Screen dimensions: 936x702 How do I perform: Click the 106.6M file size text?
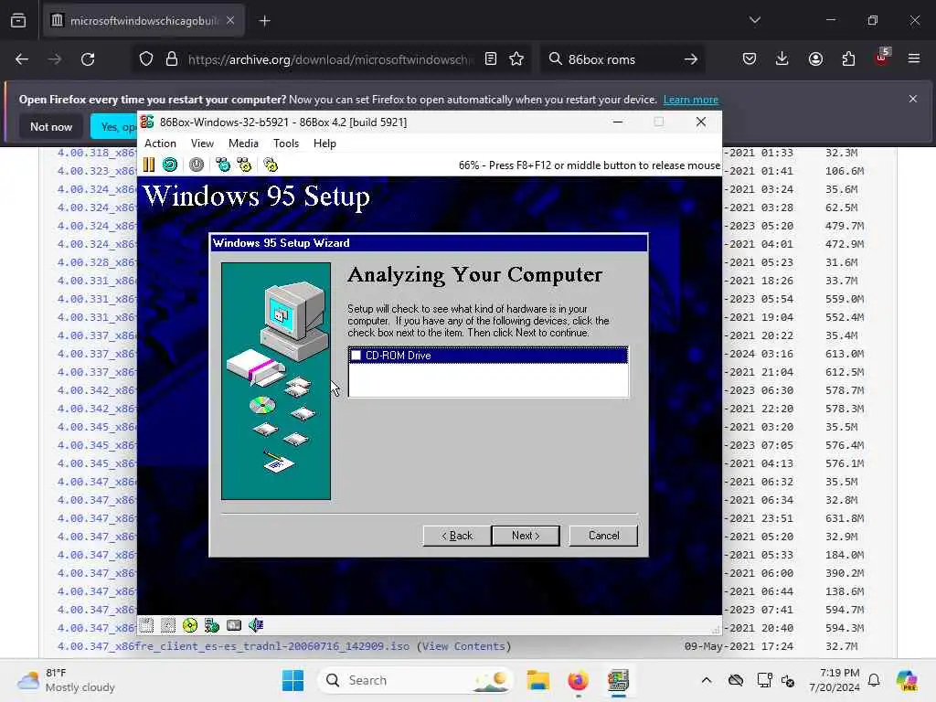click(x=845, y=171)
